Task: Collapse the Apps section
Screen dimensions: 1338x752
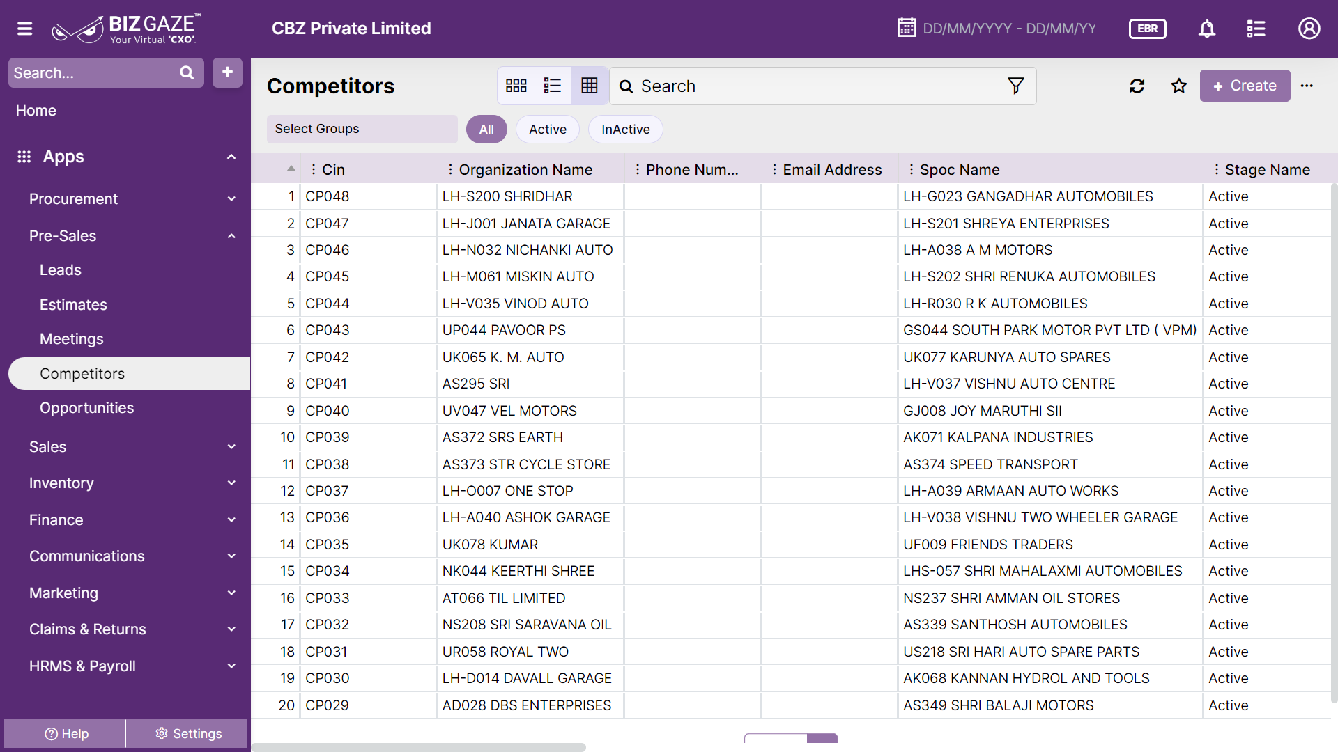Action: 231,157
